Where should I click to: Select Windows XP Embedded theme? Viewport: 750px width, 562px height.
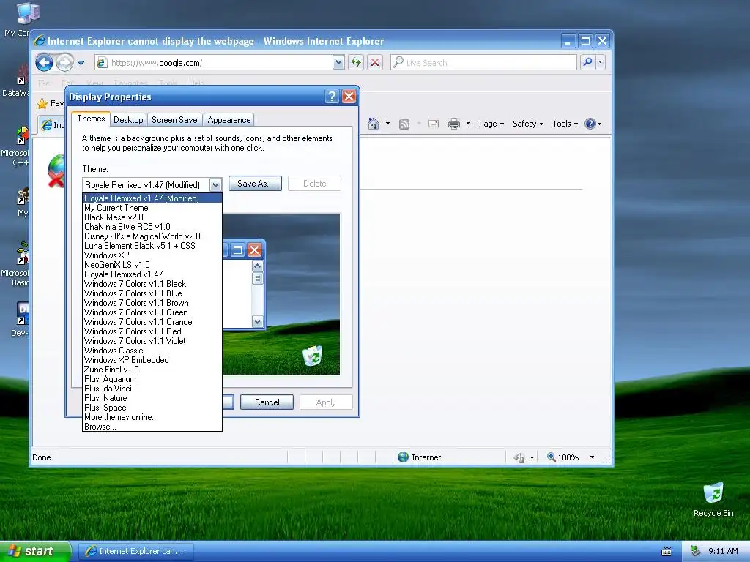[152, 360]
